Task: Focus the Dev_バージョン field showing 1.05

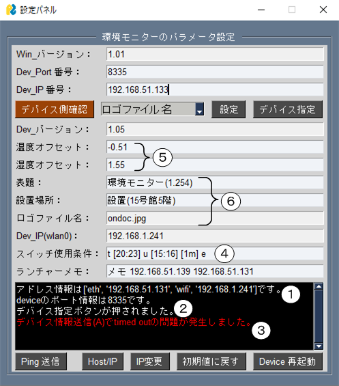Action: click(215, 129)
